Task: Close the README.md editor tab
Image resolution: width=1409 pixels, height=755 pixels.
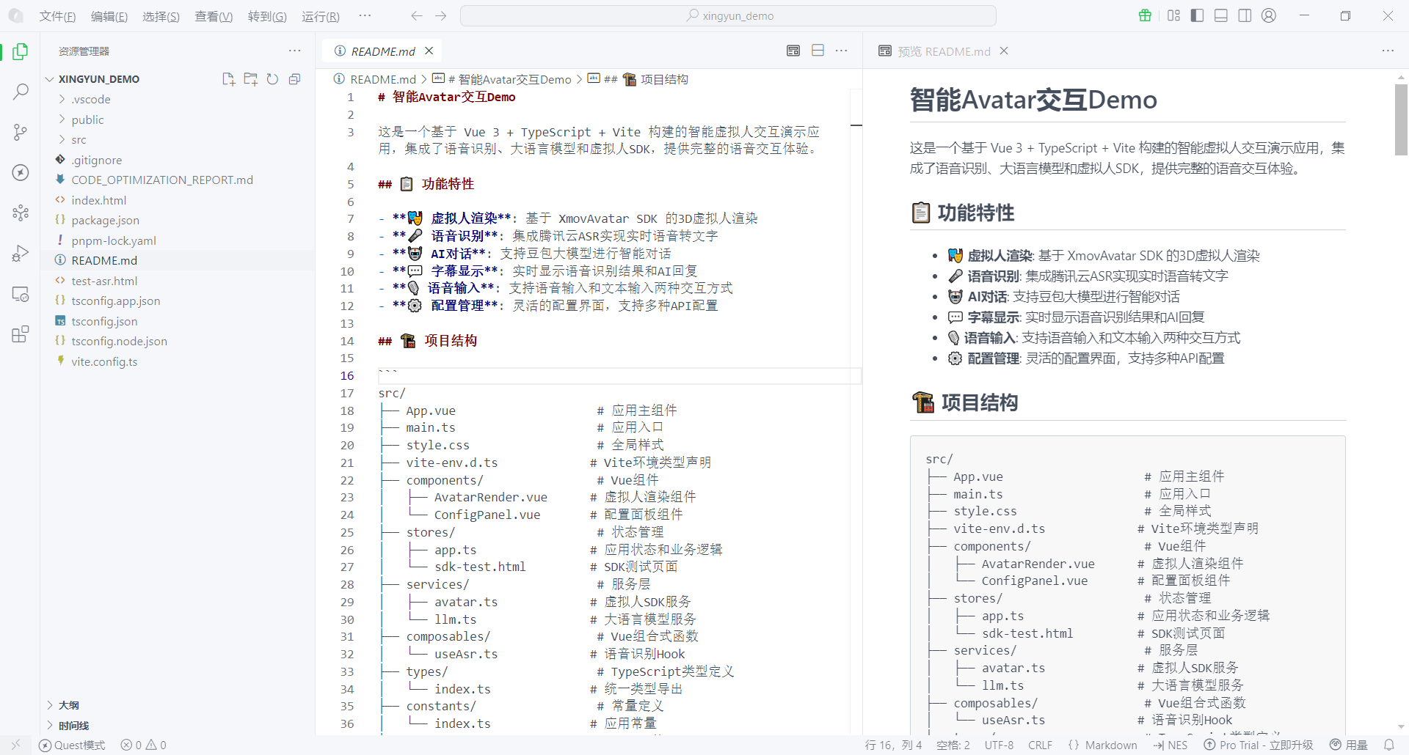Action: click(429, 51)
